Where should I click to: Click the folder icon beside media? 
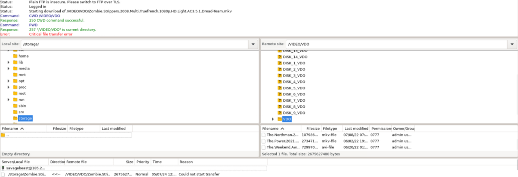[15, 68]
